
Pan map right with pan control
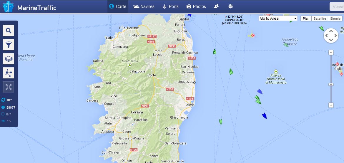[335, 36]
